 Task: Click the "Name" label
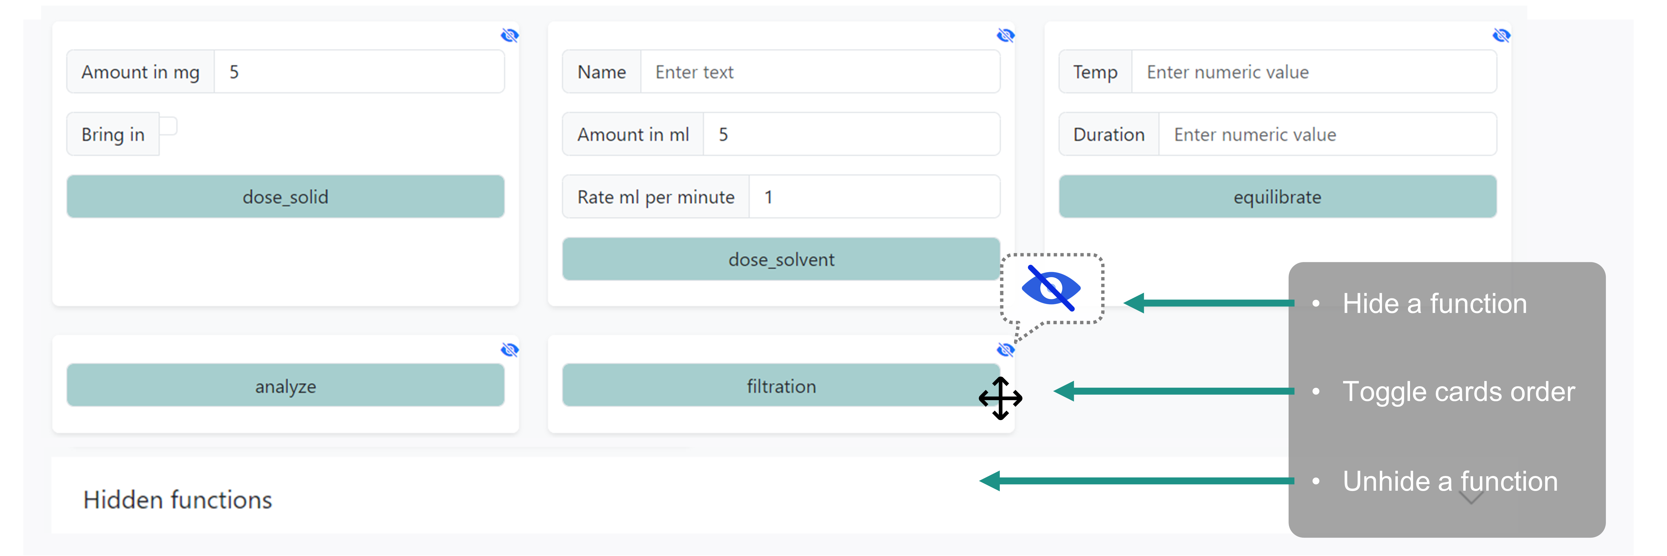pyautogui.click(x=601, y=72)
